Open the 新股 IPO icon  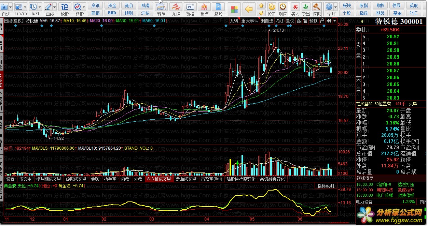pyautogui.click(x=218, y=7)
